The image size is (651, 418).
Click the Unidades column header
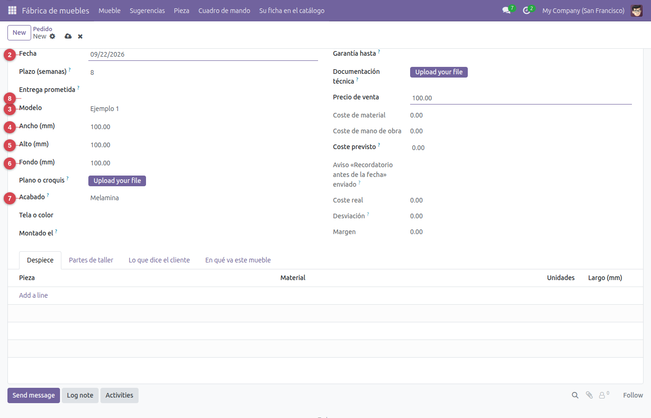pos(561,278)
